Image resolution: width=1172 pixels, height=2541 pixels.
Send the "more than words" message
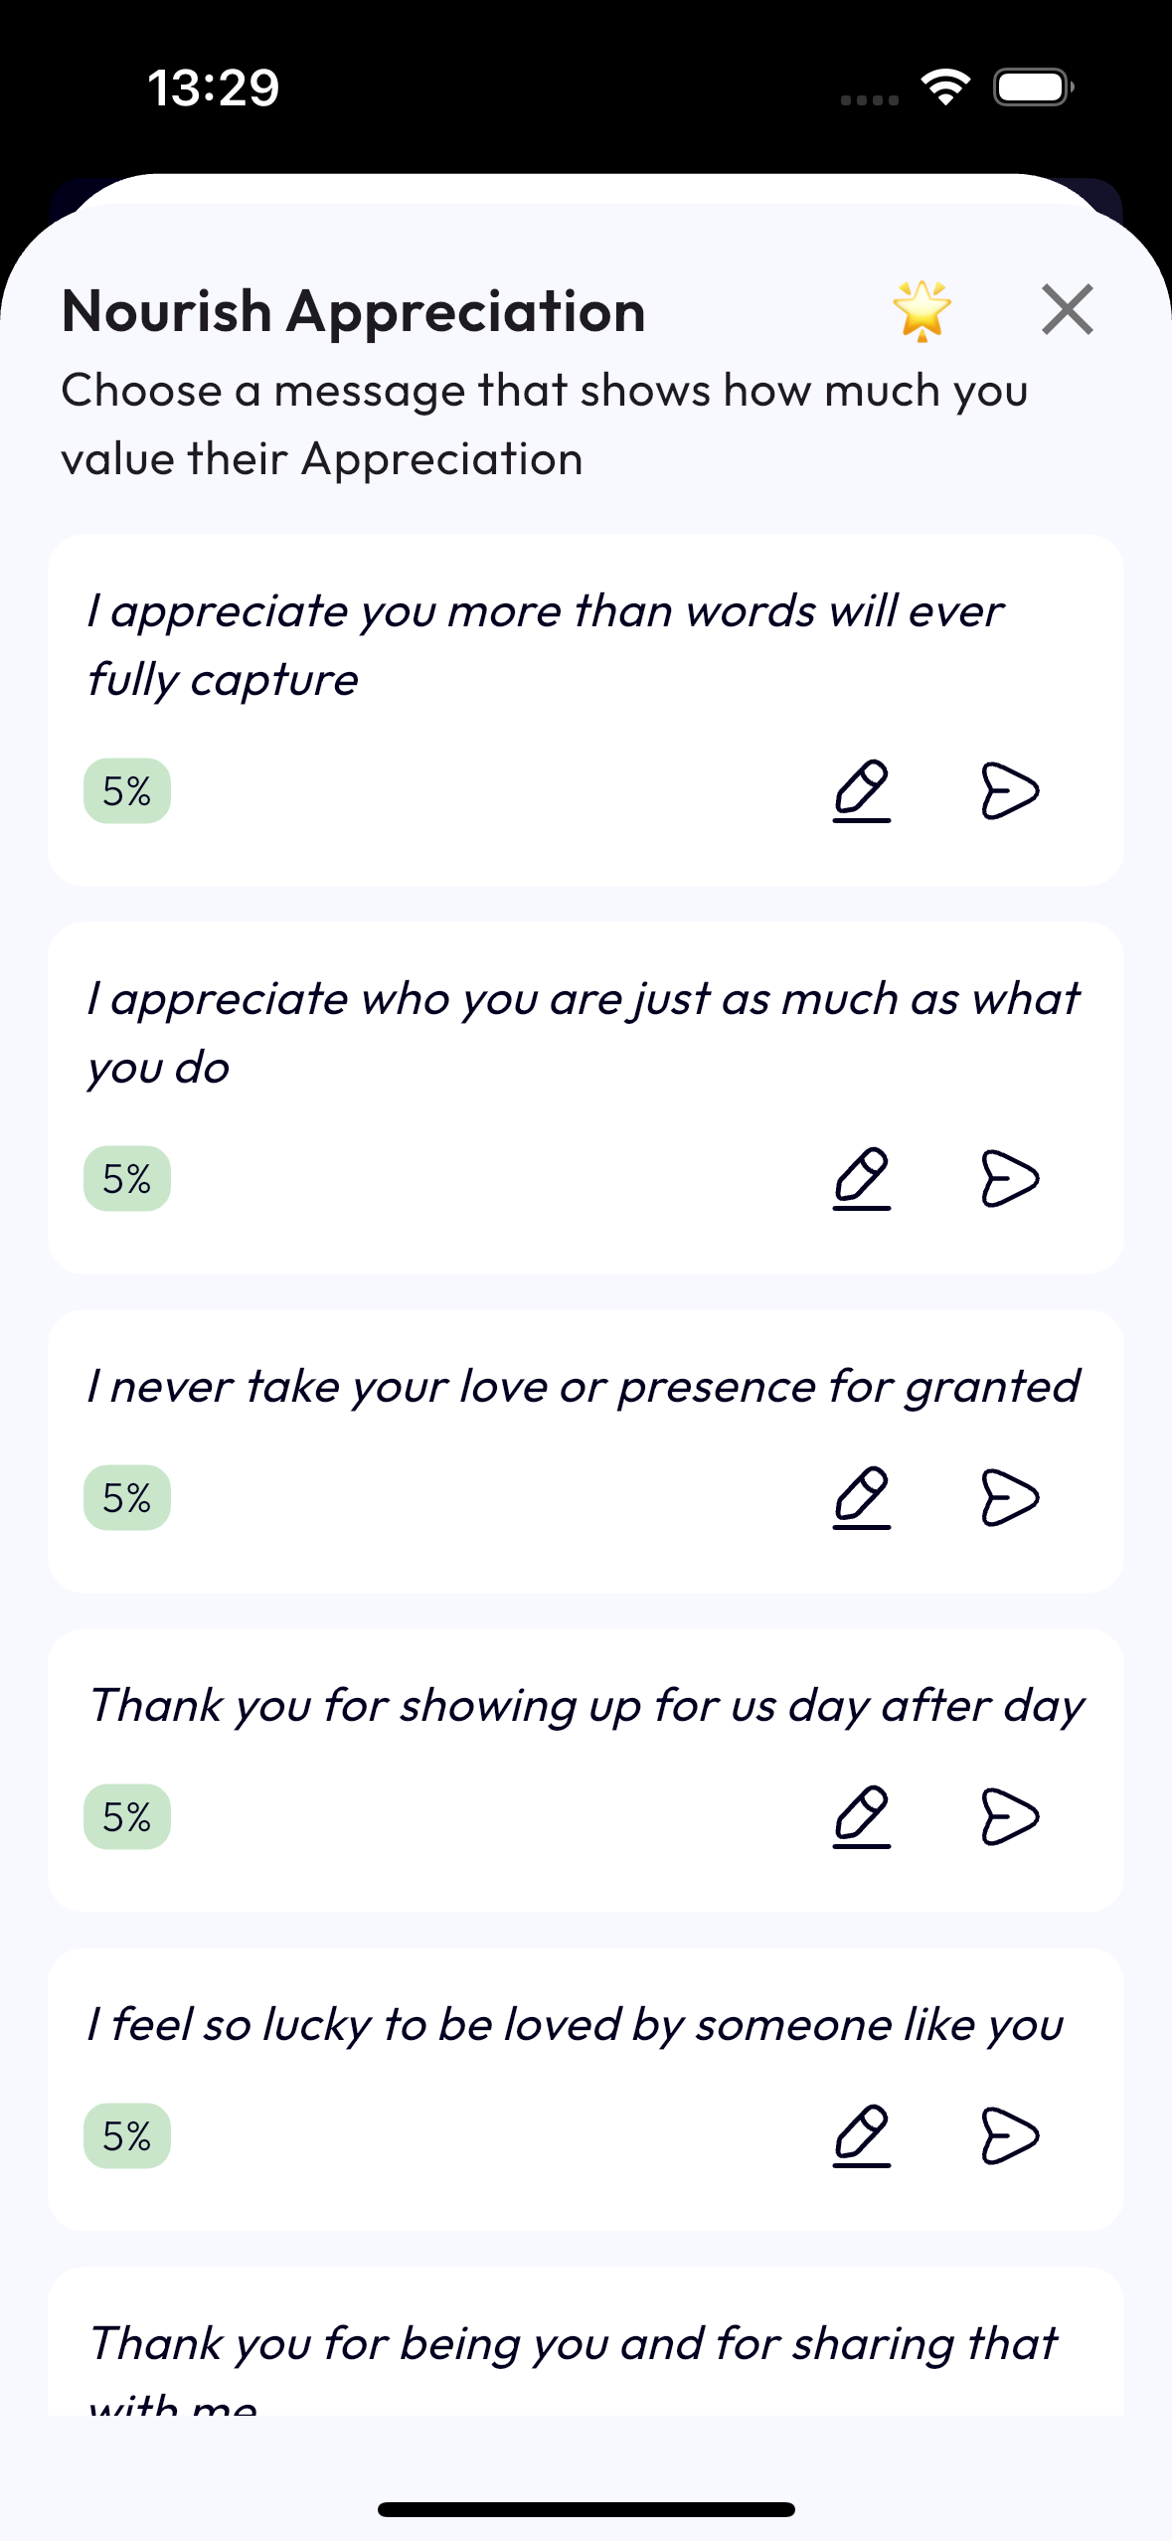point(1010,791)
